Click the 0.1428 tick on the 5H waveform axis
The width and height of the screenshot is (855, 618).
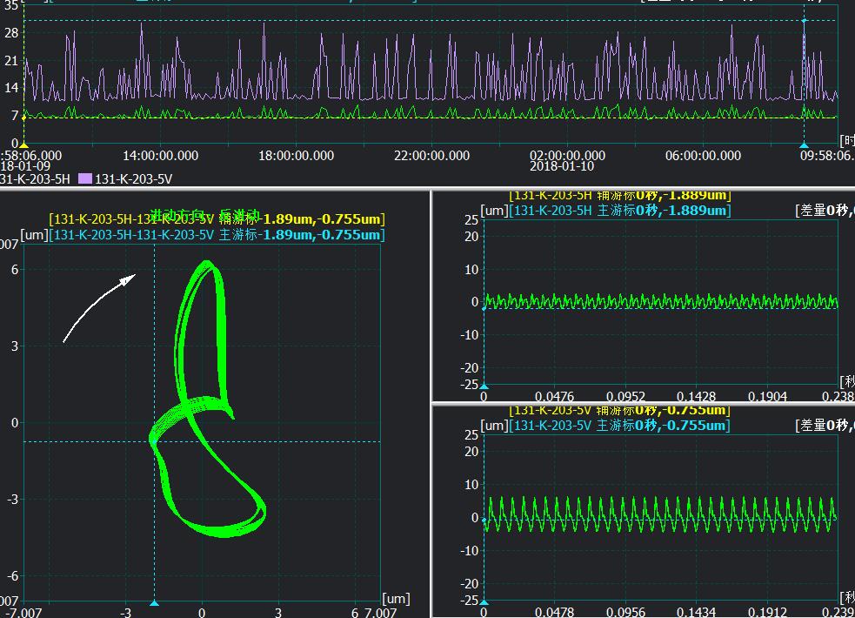pyautogui.click(x=697, y=397)
